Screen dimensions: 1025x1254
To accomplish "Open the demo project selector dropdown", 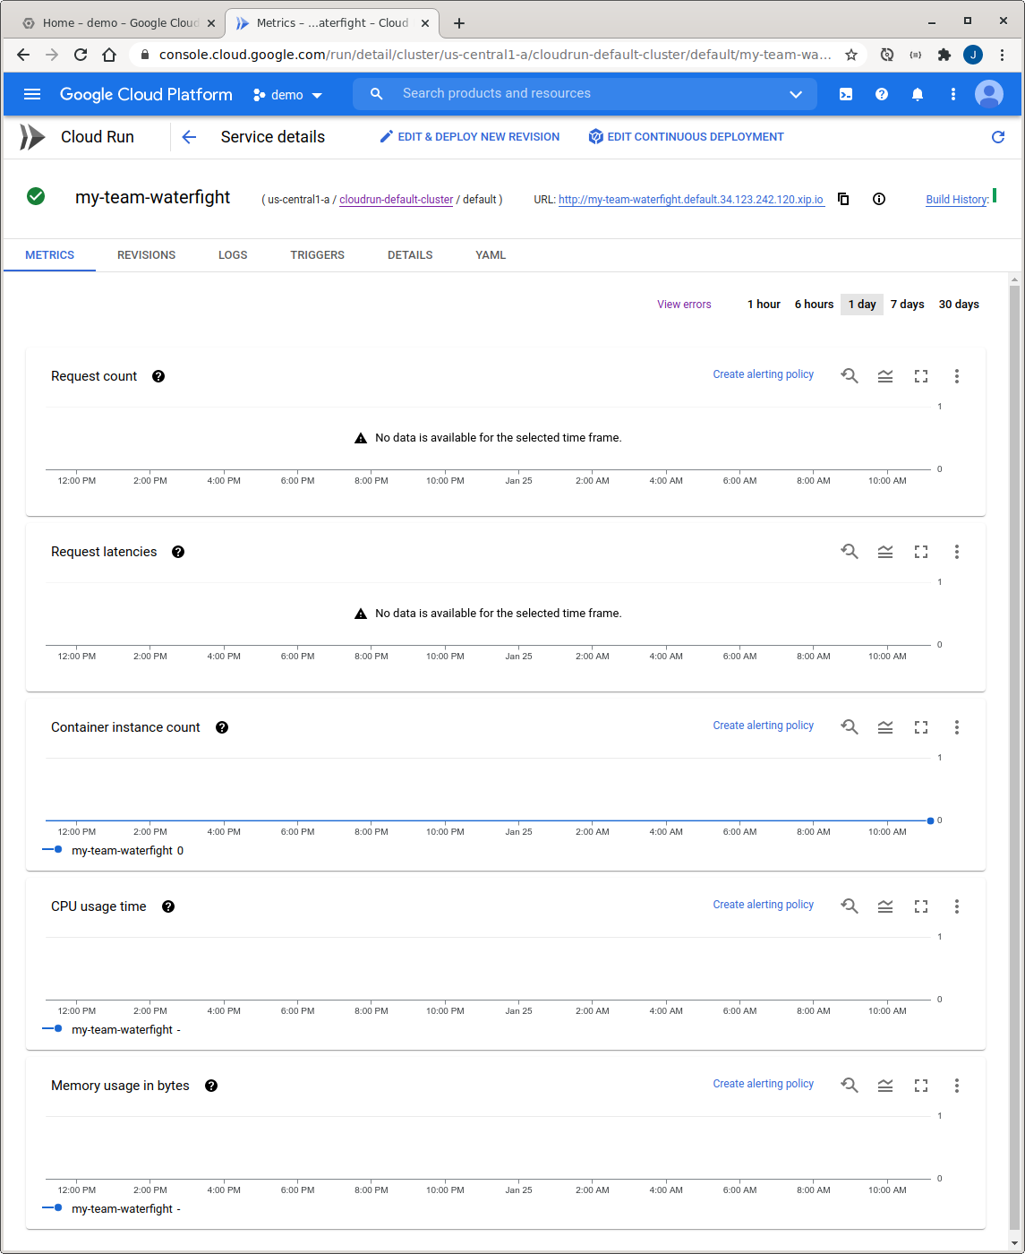I will pyautogui.click(x=287, y=95).
